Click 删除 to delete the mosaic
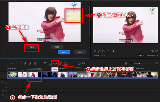 tap(57, 47)
